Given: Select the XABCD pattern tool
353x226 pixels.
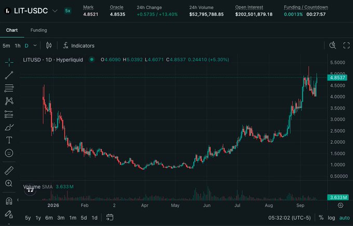Looking at the screenshot, I should tap(9, 101).
